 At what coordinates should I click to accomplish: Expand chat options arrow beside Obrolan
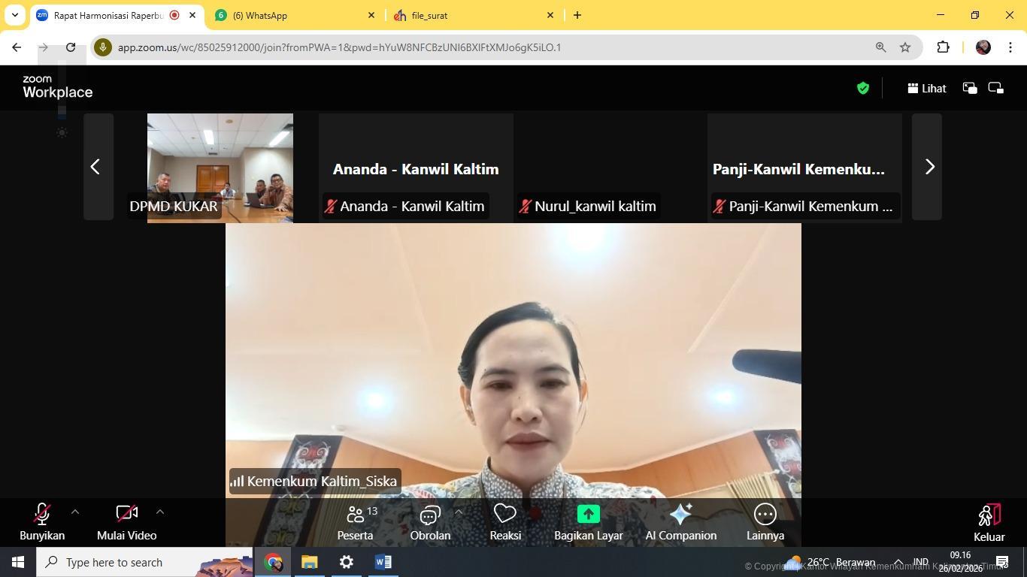click(x=458, y=512)
